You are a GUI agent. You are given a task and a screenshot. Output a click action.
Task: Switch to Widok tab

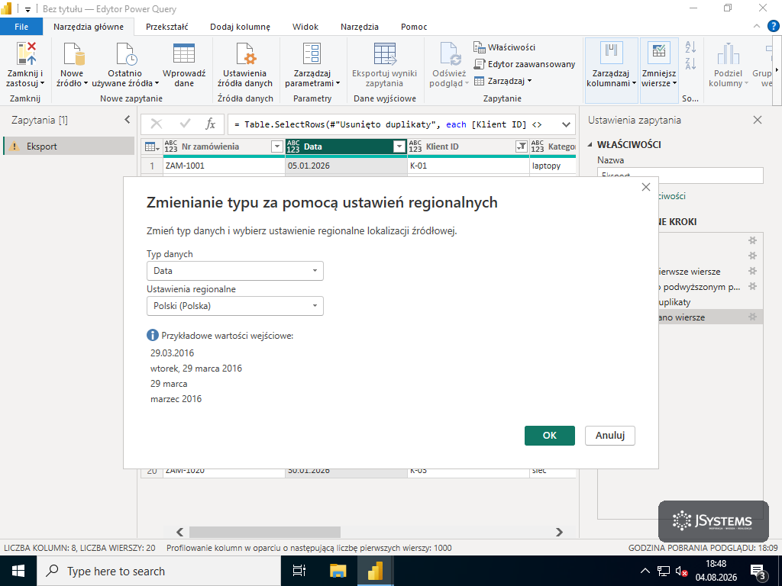305,27
